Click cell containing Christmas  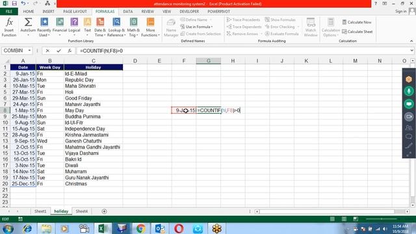click(x=93, y=183)
